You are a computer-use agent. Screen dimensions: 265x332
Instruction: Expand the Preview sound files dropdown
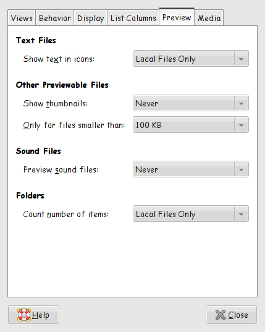tap(190, 169)
